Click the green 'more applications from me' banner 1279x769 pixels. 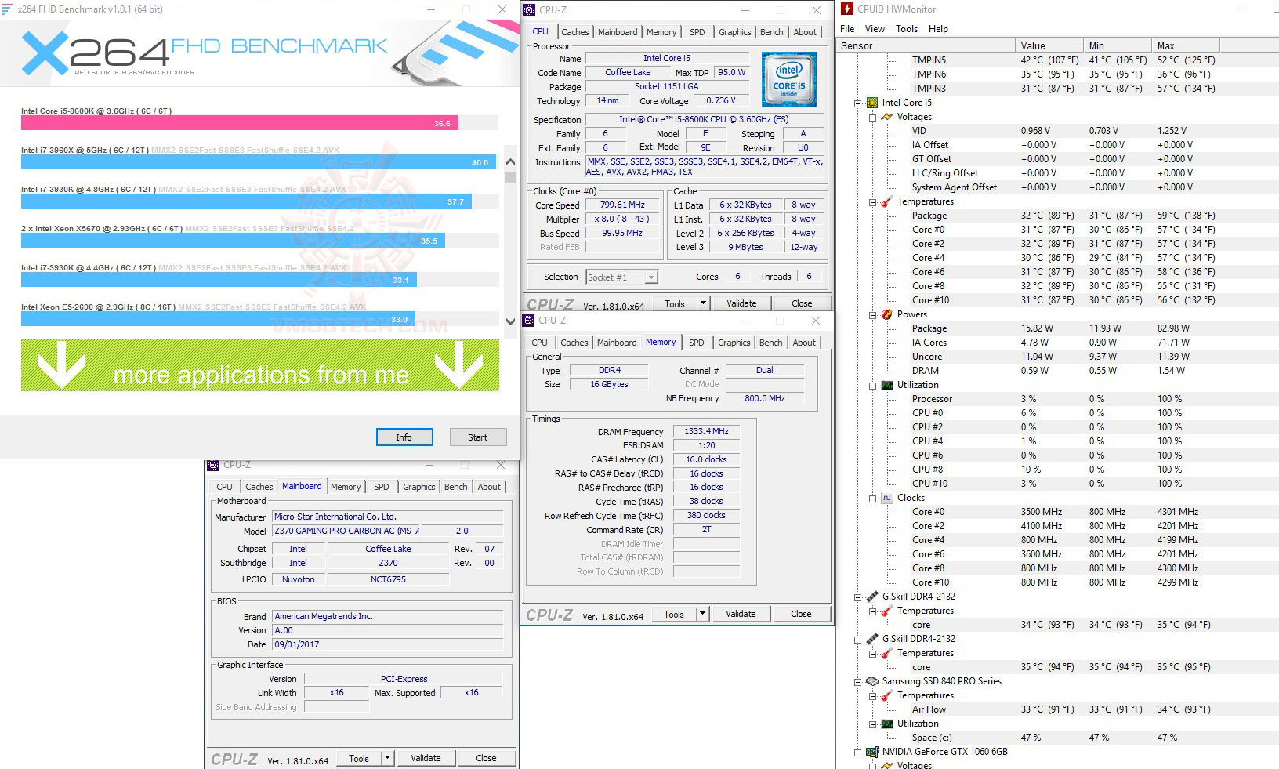260,365
